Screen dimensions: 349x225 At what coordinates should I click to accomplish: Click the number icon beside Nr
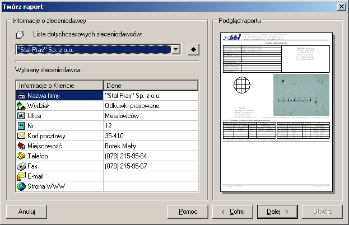21,126
